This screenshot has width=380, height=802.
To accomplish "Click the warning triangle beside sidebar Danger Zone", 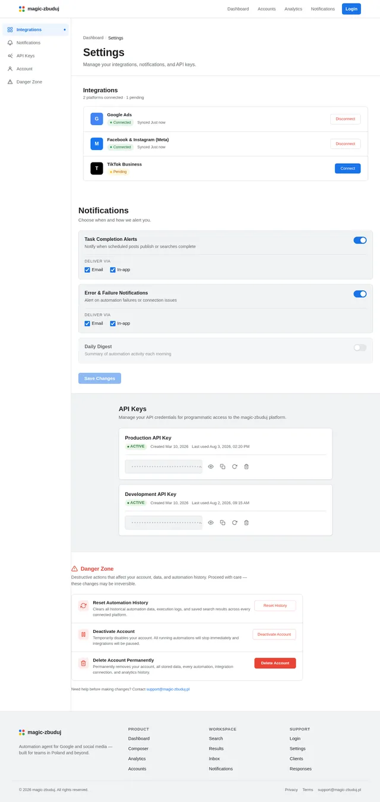I will coord(10,82).
